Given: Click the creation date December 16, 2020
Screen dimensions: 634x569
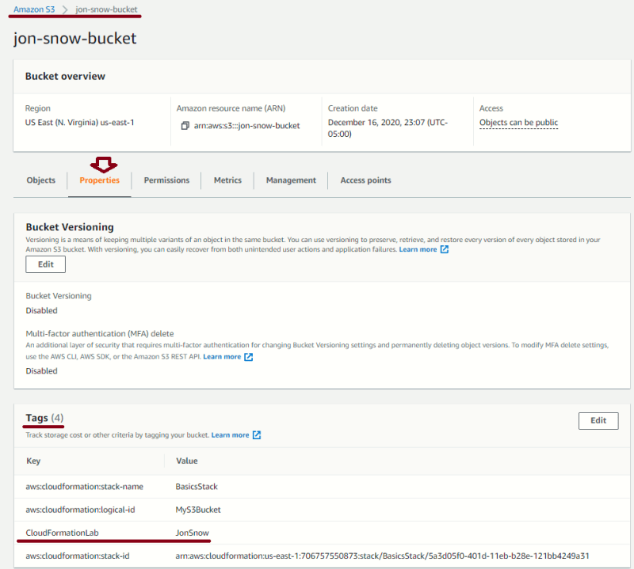Looking at the screenshot, I should pyautogui.click(x=388, y=128).
